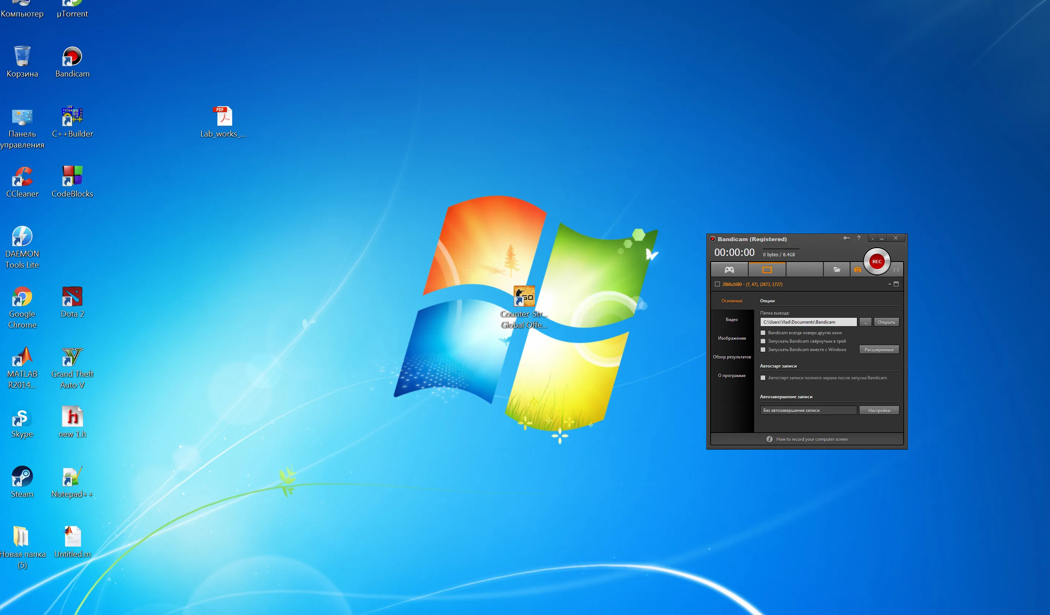The height and width of the screenshot is (615, 1050).
Task: Select the Компьютер desktop icon
Action: click(x=22, y=9)
